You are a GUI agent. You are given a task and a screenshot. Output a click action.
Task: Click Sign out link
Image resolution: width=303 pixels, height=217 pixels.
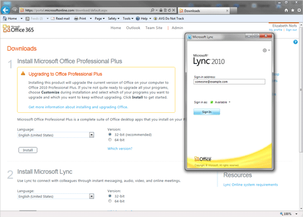[291, 30]
